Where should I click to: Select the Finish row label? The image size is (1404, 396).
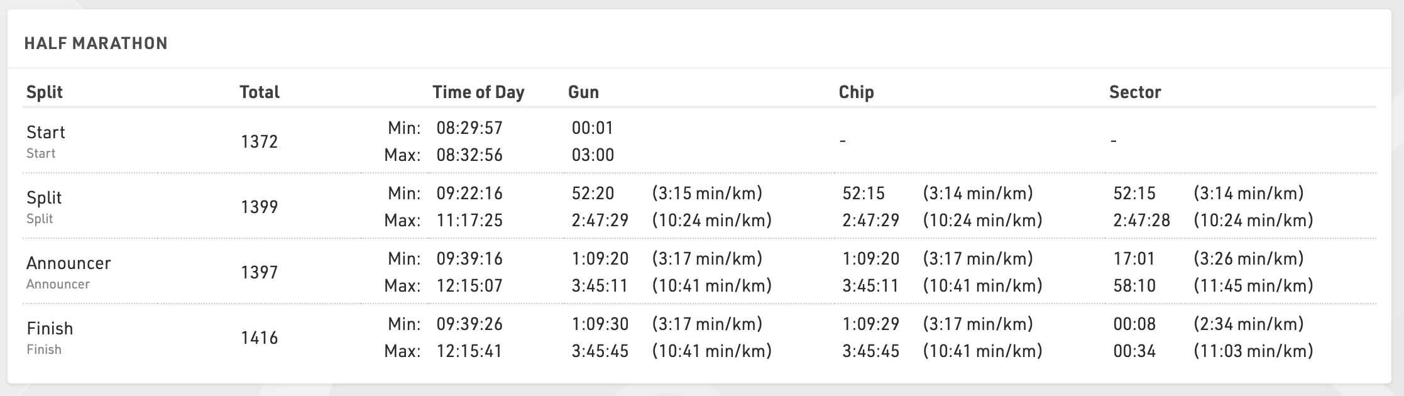click(50, 329)
